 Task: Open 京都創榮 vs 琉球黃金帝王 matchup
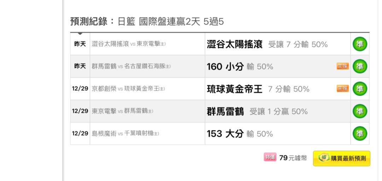pyautogui.click(x=128, y=89)
